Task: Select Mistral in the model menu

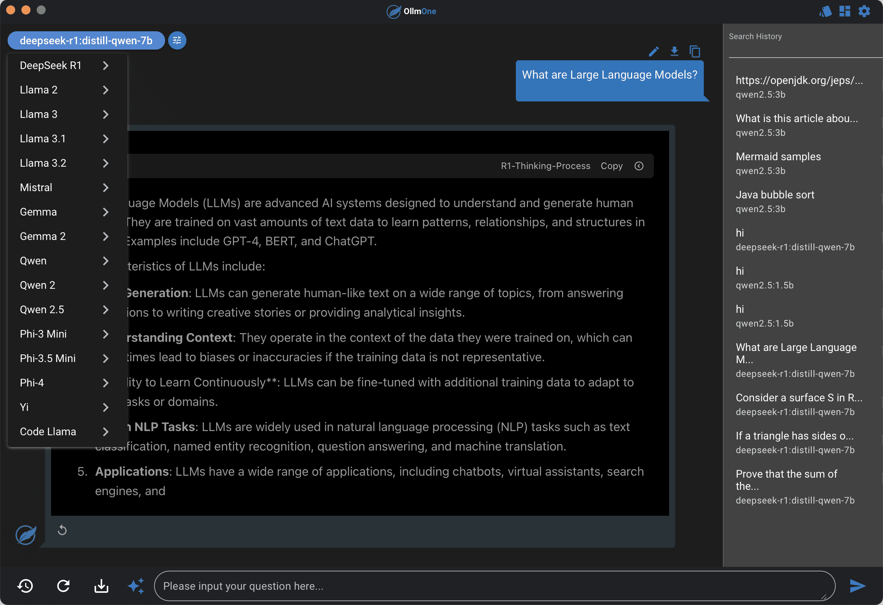Action: (x=36, y=188)
